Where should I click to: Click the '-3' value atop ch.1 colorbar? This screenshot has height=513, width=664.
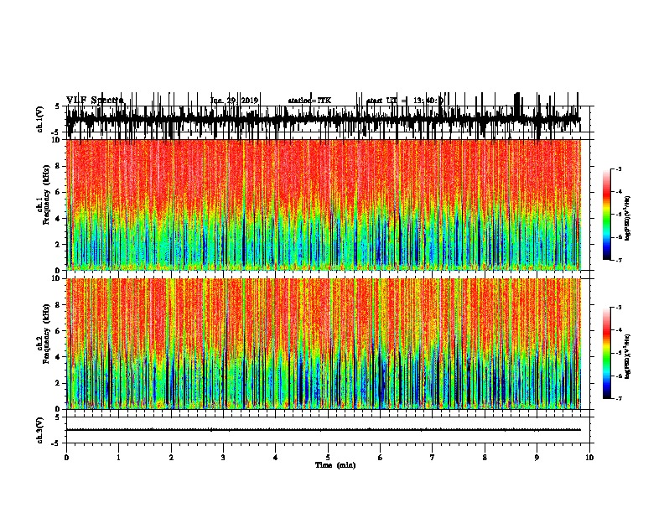(x=619, y=168)
